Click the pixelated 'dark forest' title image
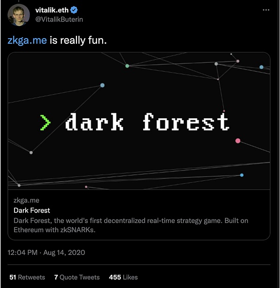The width and height of the screenshot is (280, 288). pyautogui.click(x=147, y=123)
